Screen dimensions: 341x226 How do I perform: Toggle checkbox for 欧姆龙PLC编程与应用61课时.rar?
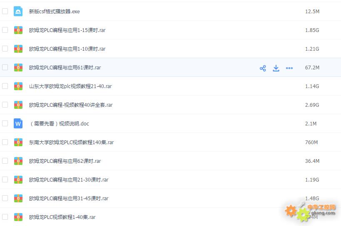(x=5, y=67)
